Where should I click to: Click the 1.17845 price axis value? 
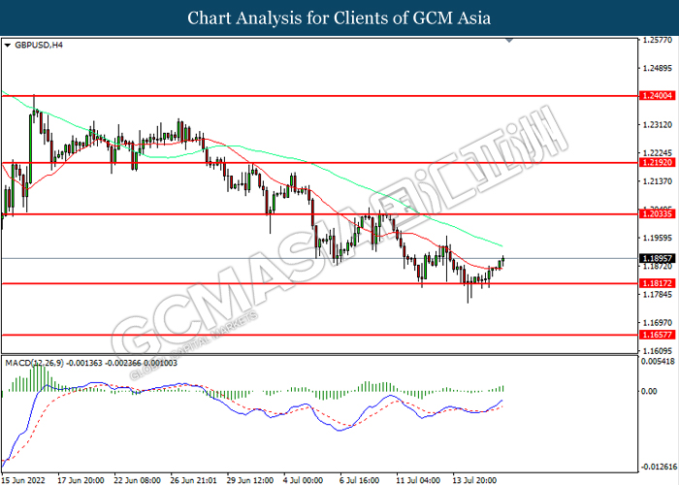[x=658, y=295]
